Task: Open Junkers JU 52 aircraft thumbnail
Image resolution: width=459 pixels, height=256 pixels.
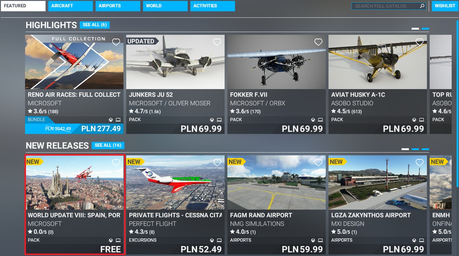Action: click(x=175, y=62)
